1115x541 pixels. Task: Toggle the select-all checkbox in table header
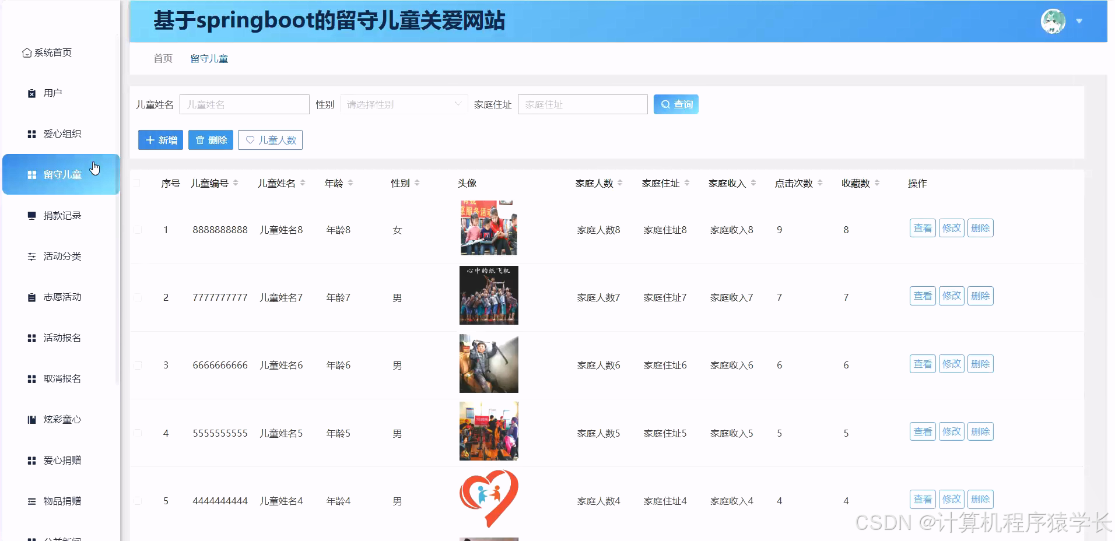pyautogui.click(x=138, y=182)
